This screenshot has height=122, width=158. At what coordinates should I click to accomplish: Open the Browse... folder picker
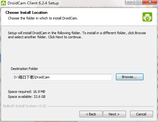(x=129, y=77)
